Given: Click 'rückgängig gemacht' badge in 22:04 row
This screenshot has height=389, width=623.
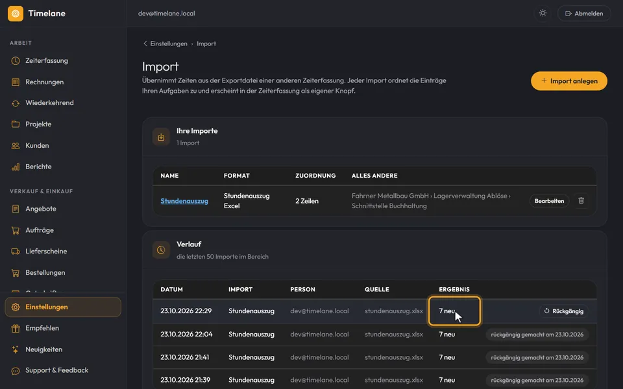Looking at the screenshot, I should [x=537, y=335].
